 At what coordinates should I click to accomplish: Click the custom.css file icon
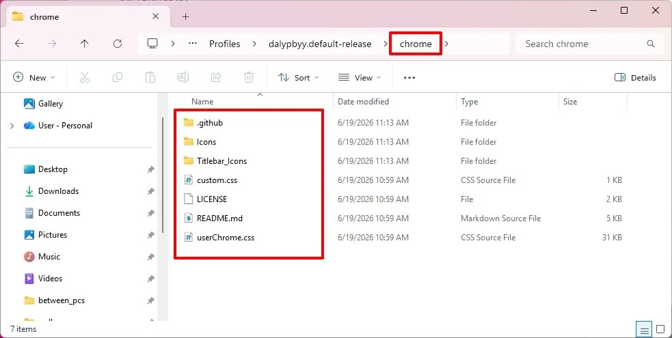click(189, 180)
